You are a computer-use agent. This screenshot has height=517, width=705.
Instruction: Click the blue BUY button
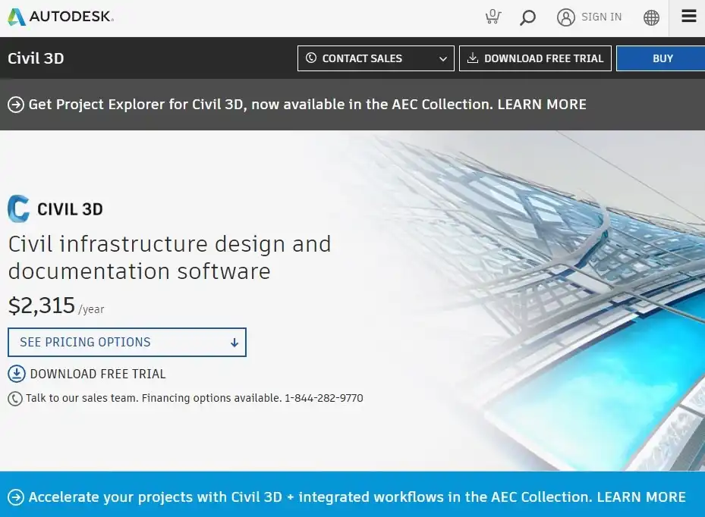coord(661,58)
